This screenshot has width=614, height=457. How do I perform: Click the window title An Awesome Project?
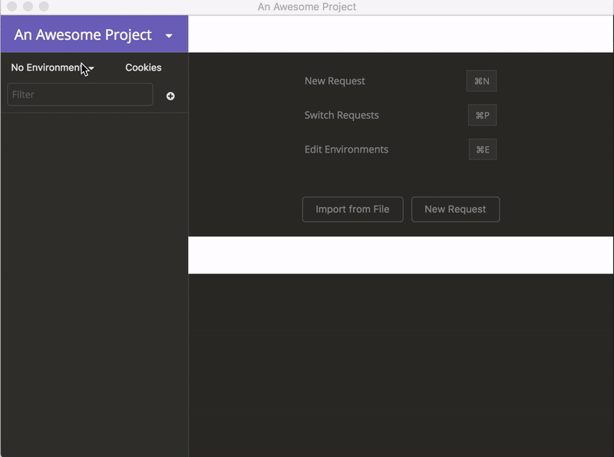pos(307,7)
